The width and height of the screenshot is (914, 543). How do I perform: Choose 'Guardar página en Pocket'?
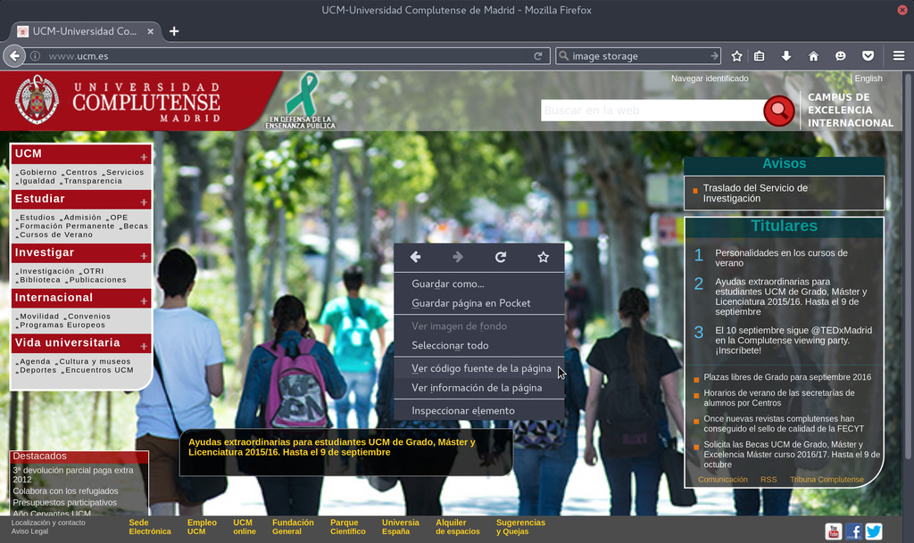point(479,303)
